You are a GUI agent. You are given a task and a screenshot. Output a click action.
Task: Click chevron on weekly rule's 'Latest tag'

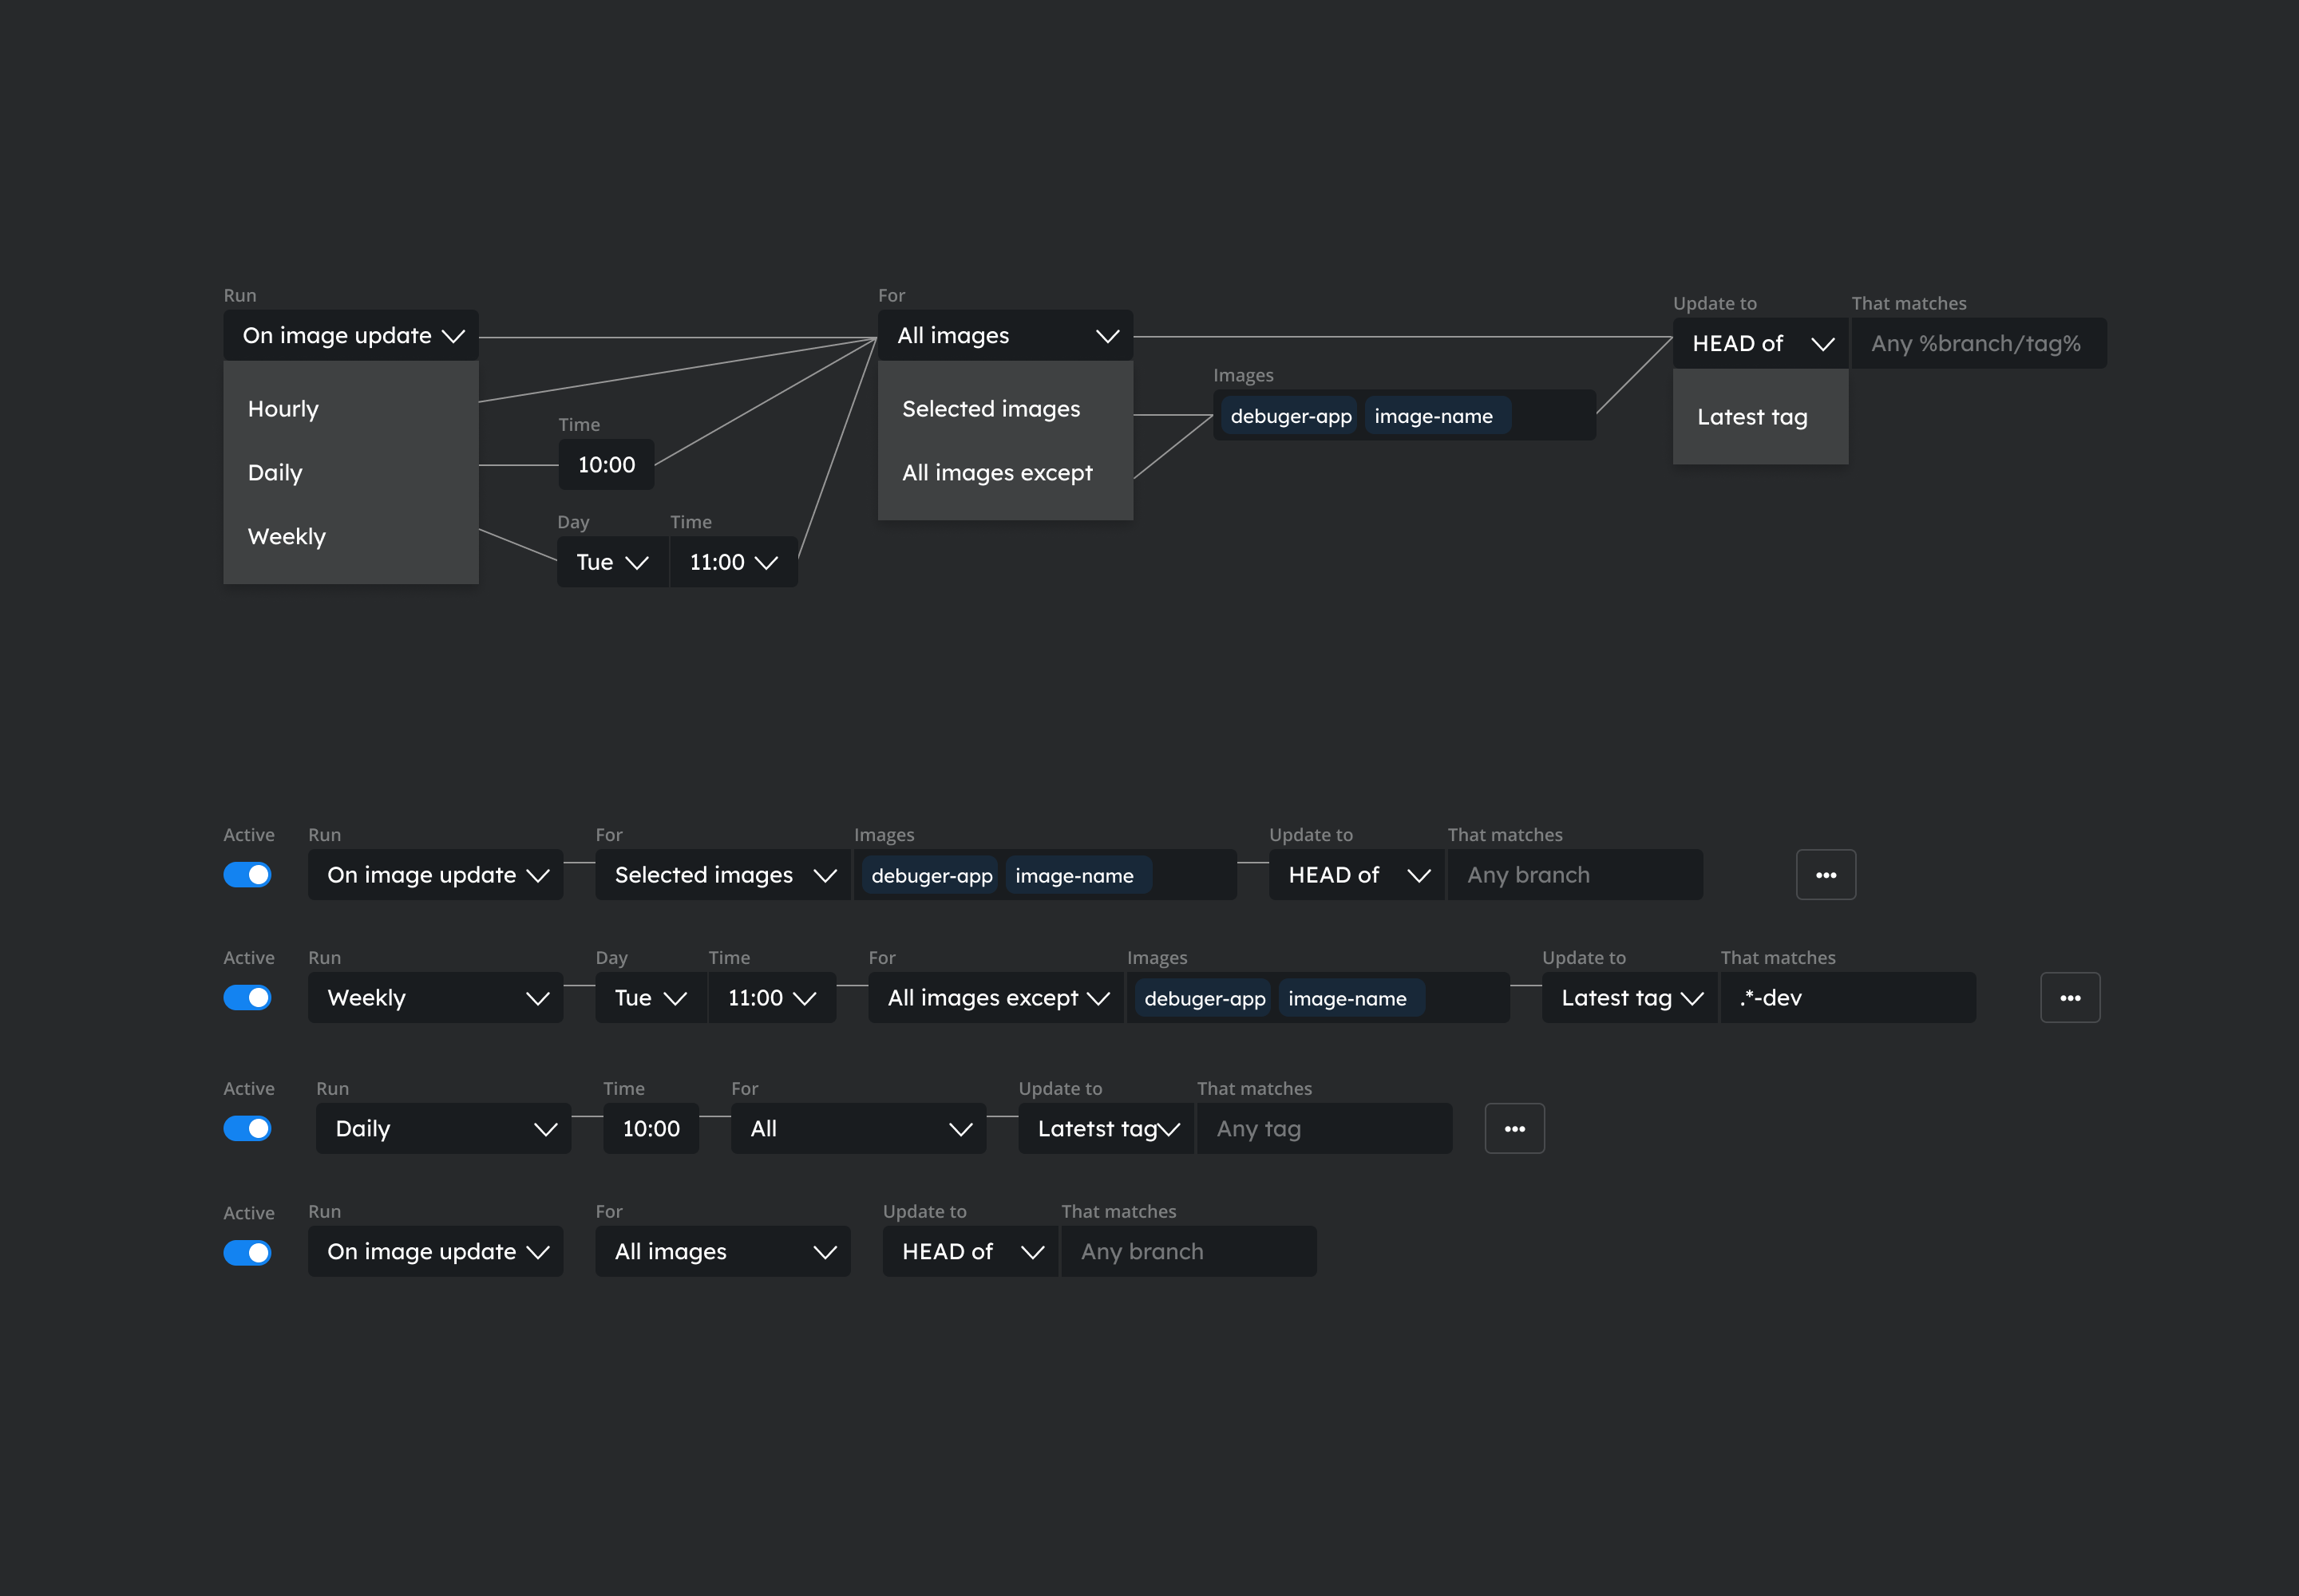pyautogui.click(x=1692, y=997)
